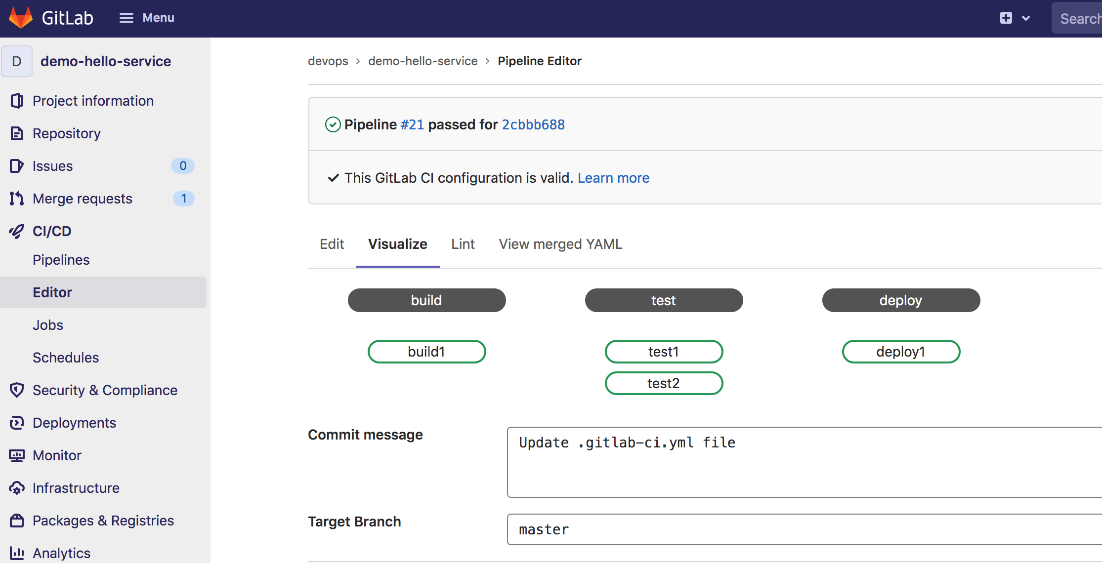Click the Issues sidebar icon

pos(17,166)
